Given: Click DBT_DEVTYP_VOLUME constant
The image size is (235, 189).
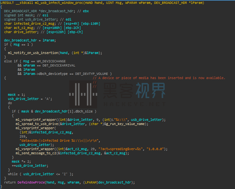Looking at the screenshot, I should pyautogui.click(x=92, y=74).
